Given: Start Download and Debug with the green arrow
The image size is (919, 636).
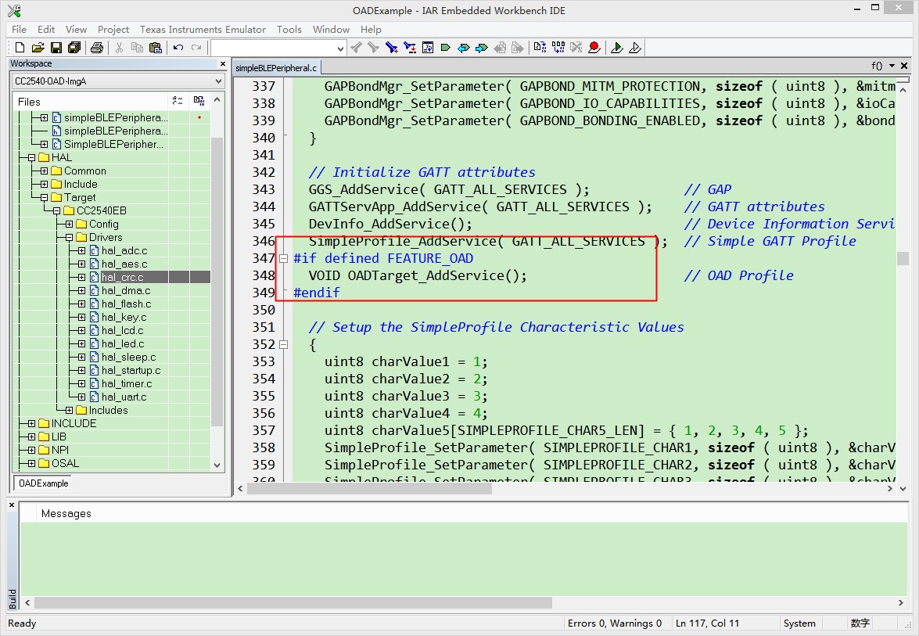Looking at the screenshot, I should [x=617, y=48].
